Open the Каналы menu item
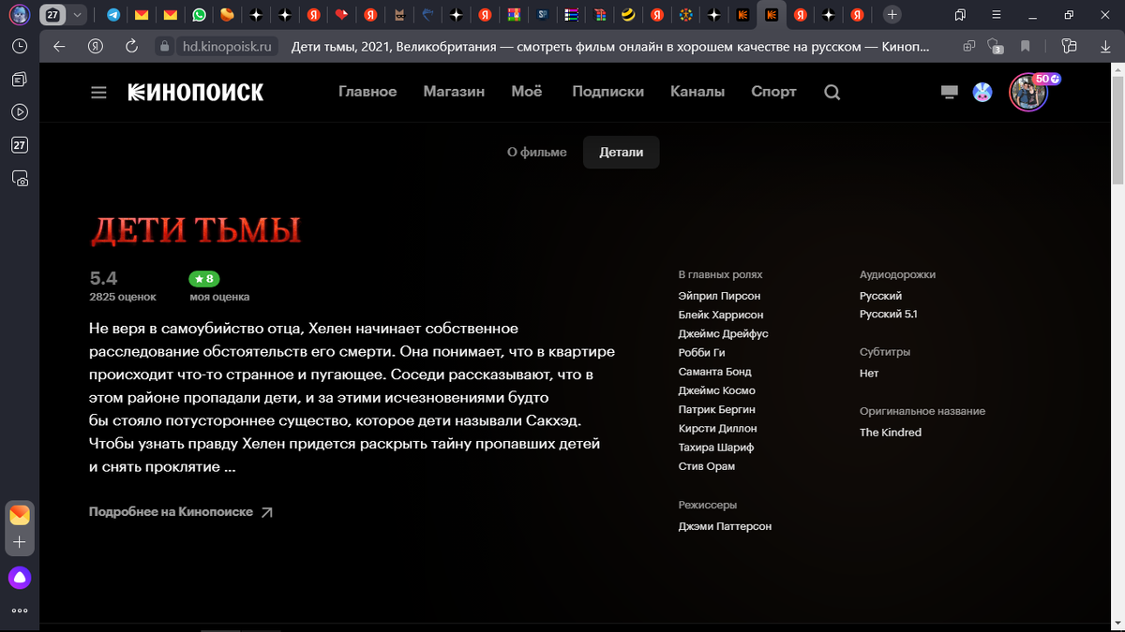 tap(697, 92)
